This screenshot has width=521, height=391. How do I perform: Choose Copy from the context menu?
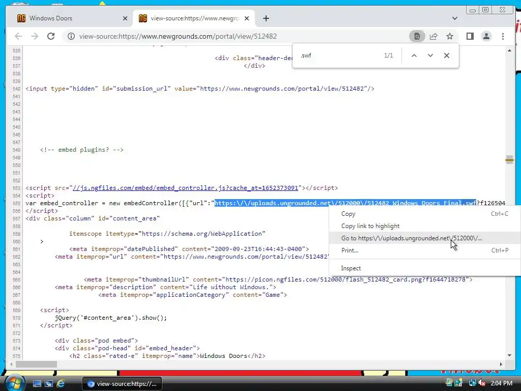coord(425,214)
